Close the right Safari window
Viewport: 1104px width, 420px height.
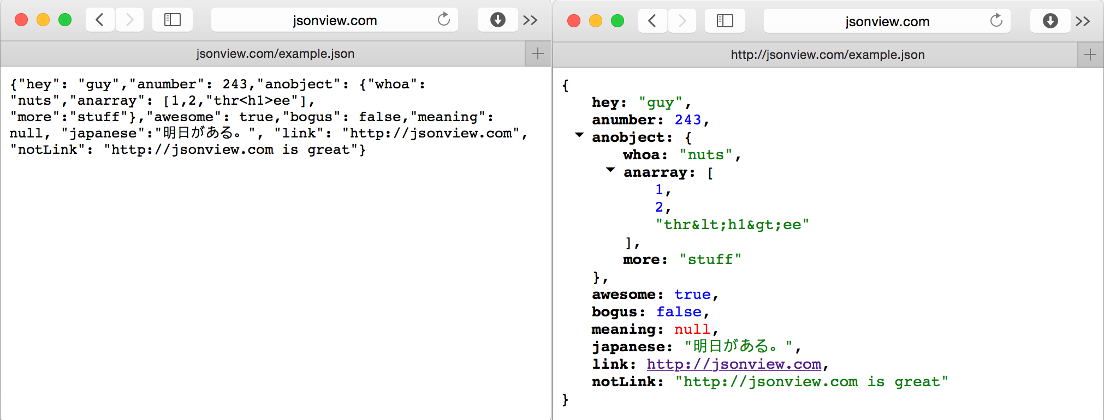(574, 21)
